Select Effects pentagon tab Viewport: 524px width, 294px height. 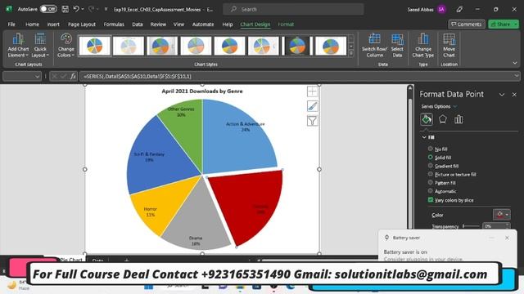[x=442, y=119]
